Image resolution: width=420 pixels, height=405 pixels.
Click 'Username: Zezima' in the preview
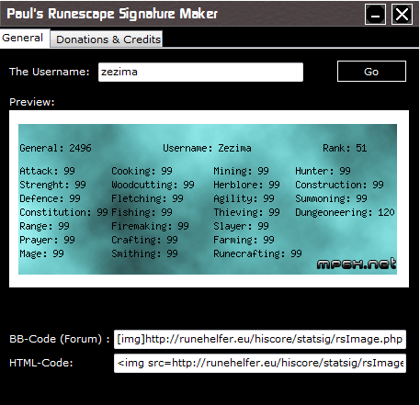207,148
